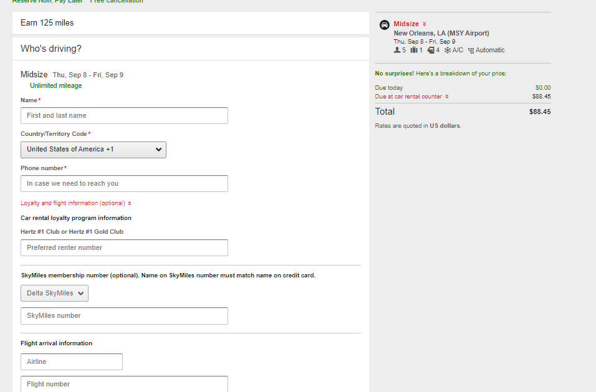Expand the red Midsize details chevron
The height and width of the screenshot is (392, 596).
click(424, 24)
